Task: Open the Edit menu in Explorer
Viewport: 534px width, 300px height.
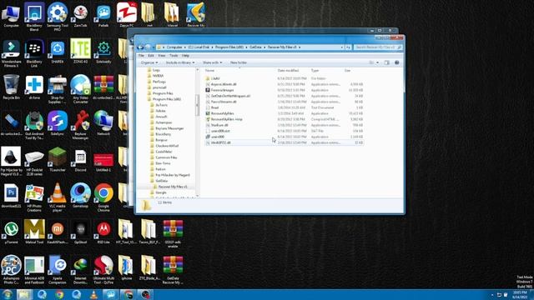Action: tap(151, 56)
